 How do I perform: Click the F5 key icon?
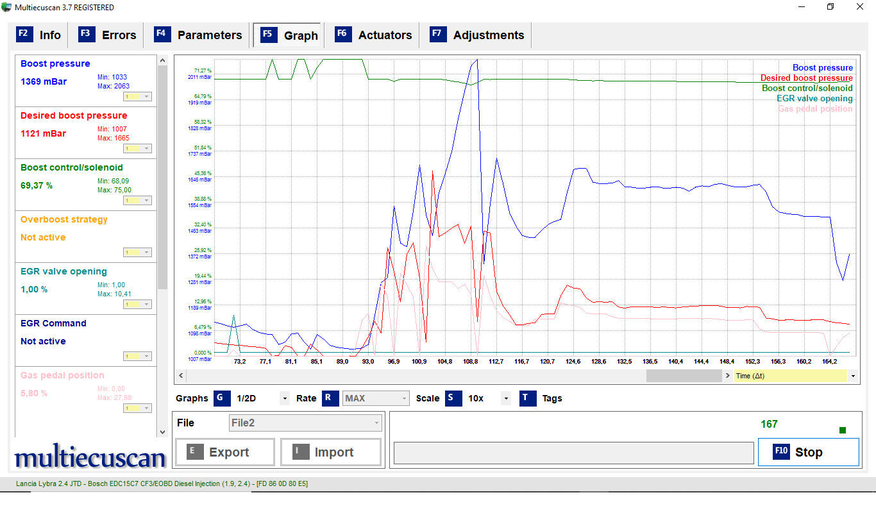[268, 35]
